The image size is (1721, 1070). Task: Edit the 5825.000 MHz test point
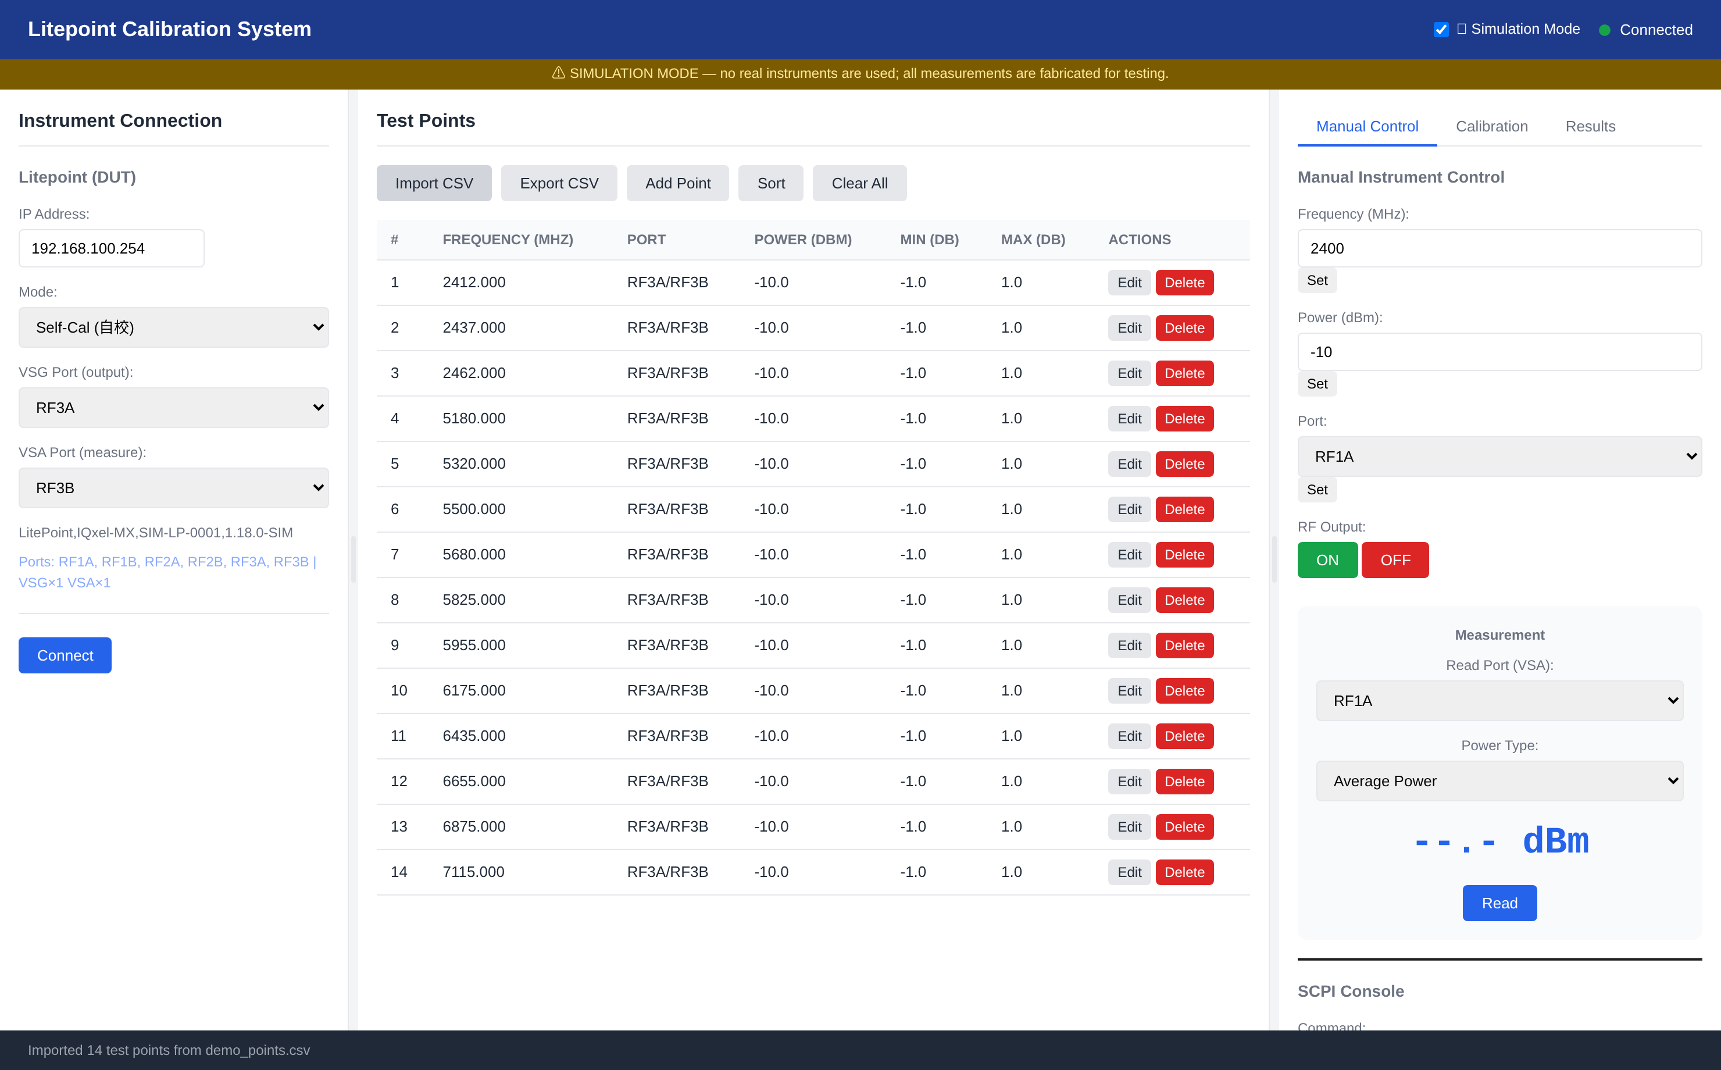coord(1129,600)
